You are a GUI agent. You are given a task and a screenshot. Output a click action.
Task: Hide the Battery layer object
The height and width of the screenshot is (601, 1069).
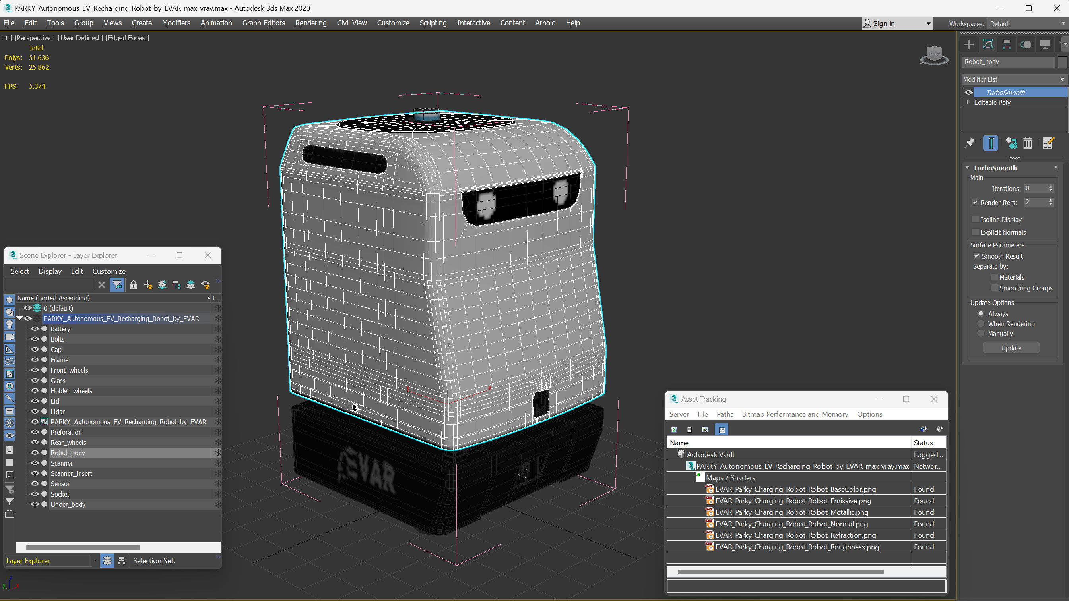[x=35, y=329]
